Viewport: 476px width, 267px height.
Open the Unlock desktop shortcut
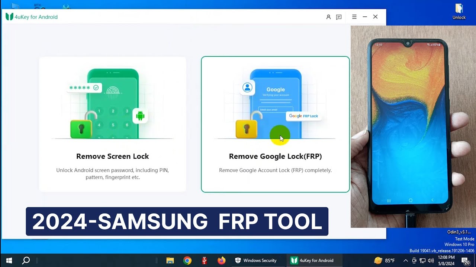pos(459,11)
